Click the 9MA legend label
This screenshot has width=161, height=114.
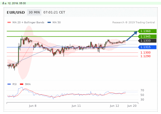(x=28, y=84)
